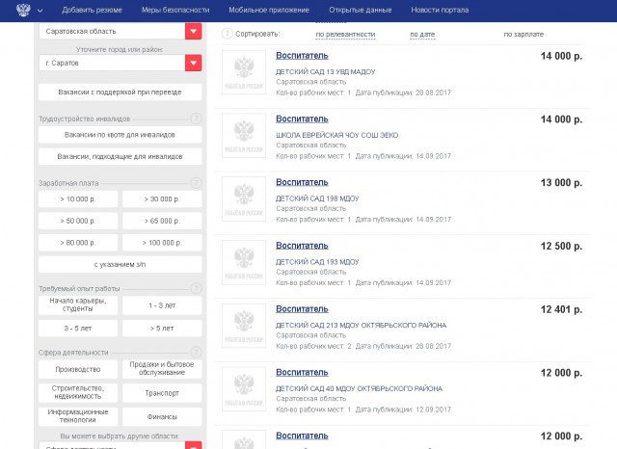617x449 pixels.
Task: Click employer logo thumbnail for ДЕТСКИЙ САД 213
Action: pyautogui.click(x=244, y=326)
